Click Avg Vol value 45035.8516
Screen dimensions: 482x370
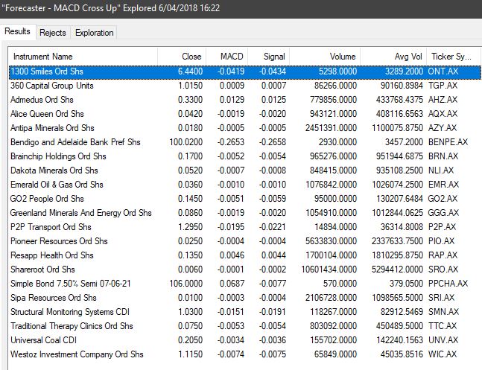(x=402, y=354)
